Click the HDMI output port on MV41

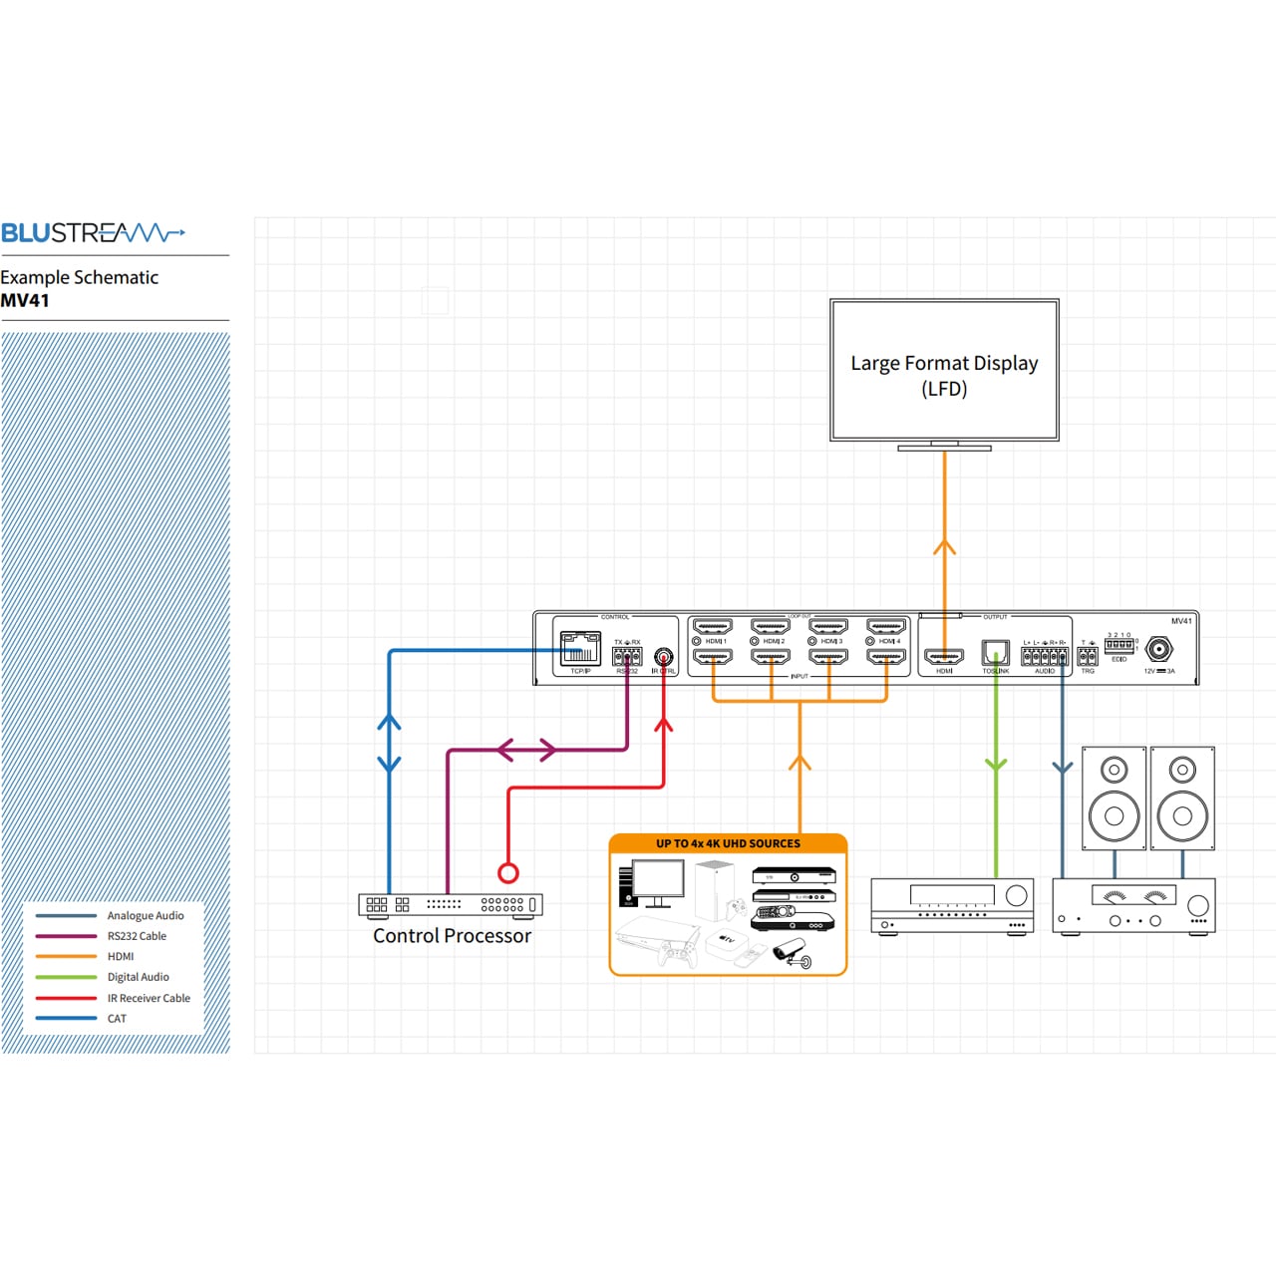coord(944,657)
